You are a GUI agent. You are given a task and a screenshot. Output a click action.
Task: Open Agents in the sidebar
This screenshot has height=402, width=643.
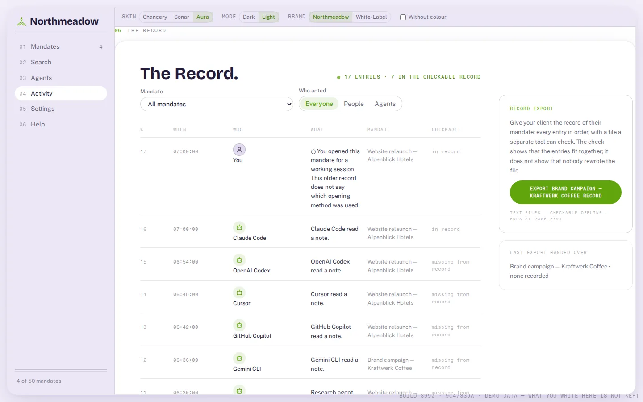(x=61, y=78)
